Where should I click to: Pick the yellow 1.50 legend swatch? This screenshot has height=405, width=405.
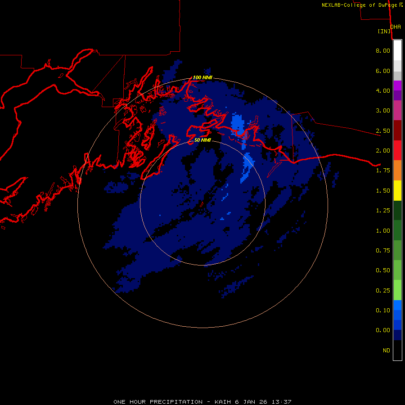click(x=397, y=191)
